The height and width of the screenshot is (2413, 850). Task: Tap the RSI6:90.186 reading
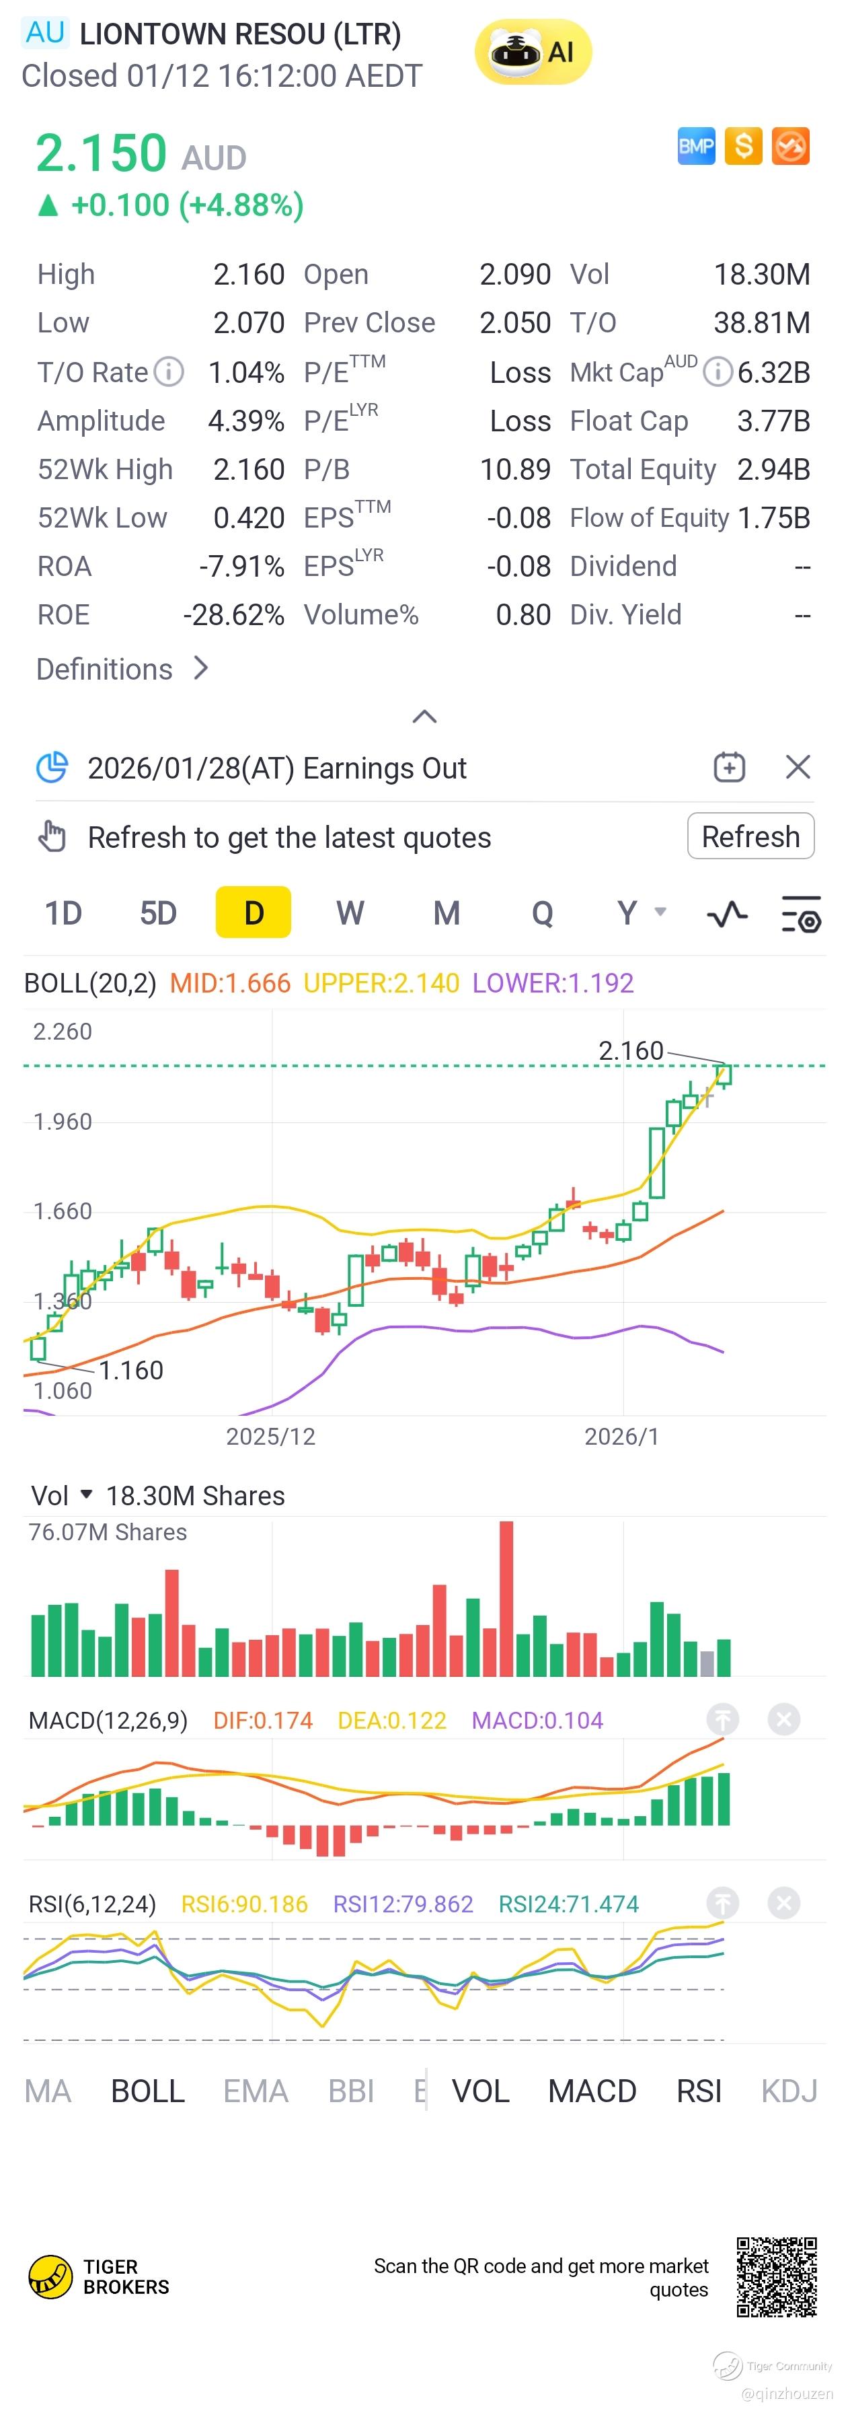244,1904
